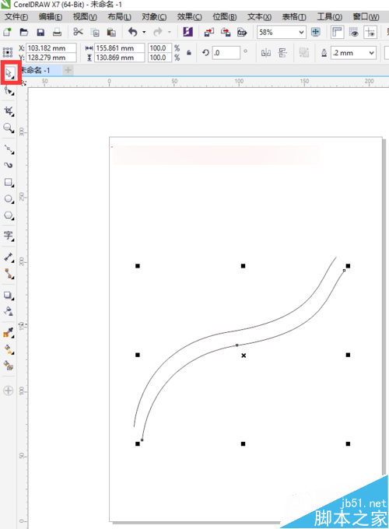Image resolution: width=389 pixels, height=529 pixels.
Task: Mirror object horizontally
Action: [266, 53]
